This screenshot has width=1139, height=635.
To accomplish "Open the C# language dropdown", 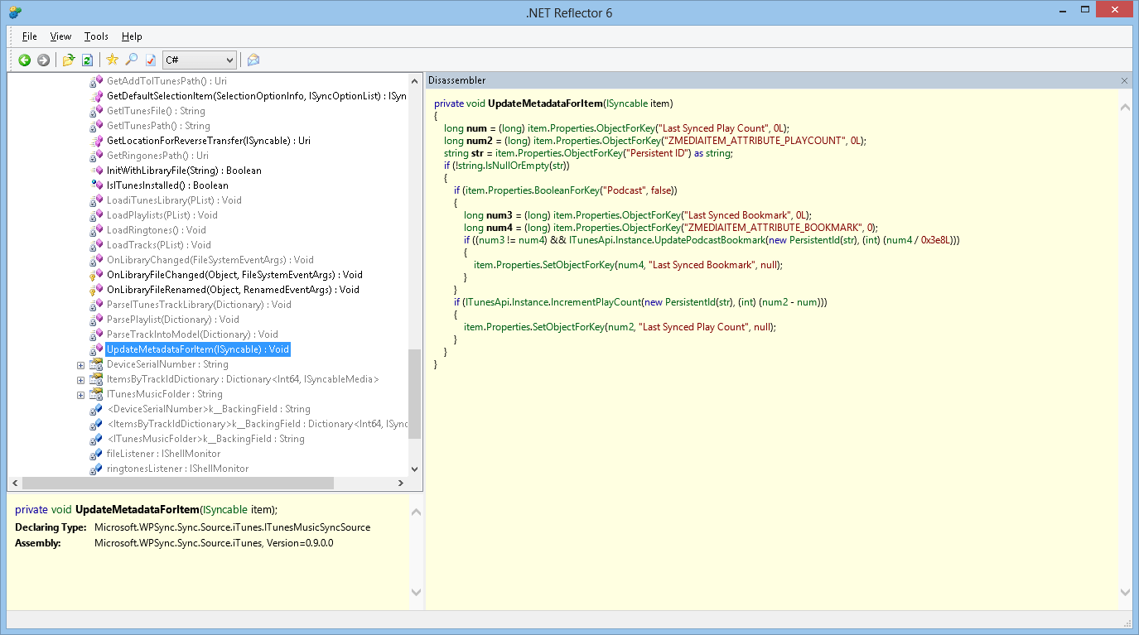I will tap(200, 60).
